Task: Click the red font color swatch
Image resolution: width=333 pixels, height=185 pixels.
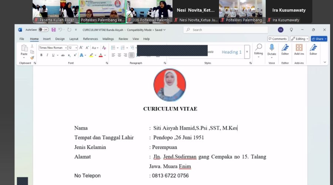Action: point(100,55)
